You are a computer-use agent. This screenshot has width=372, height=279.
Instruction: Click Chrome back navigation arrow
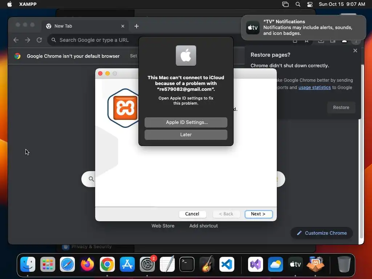pos(16,40)
